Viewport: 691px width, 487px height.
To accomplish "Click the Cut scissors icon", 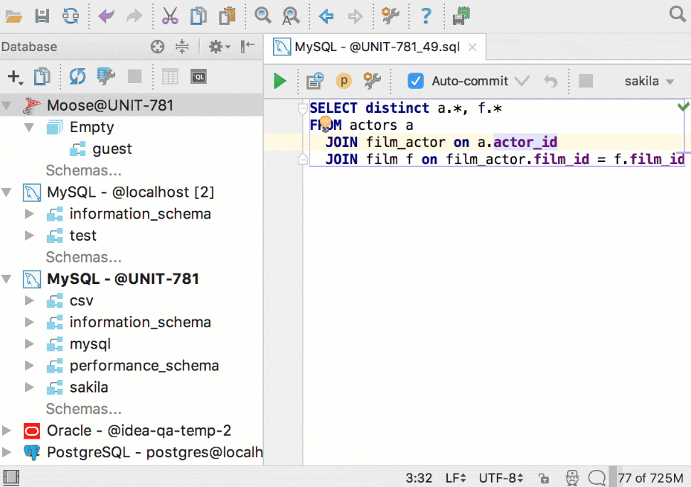I will pyautogui.click(x=170, y=16).
